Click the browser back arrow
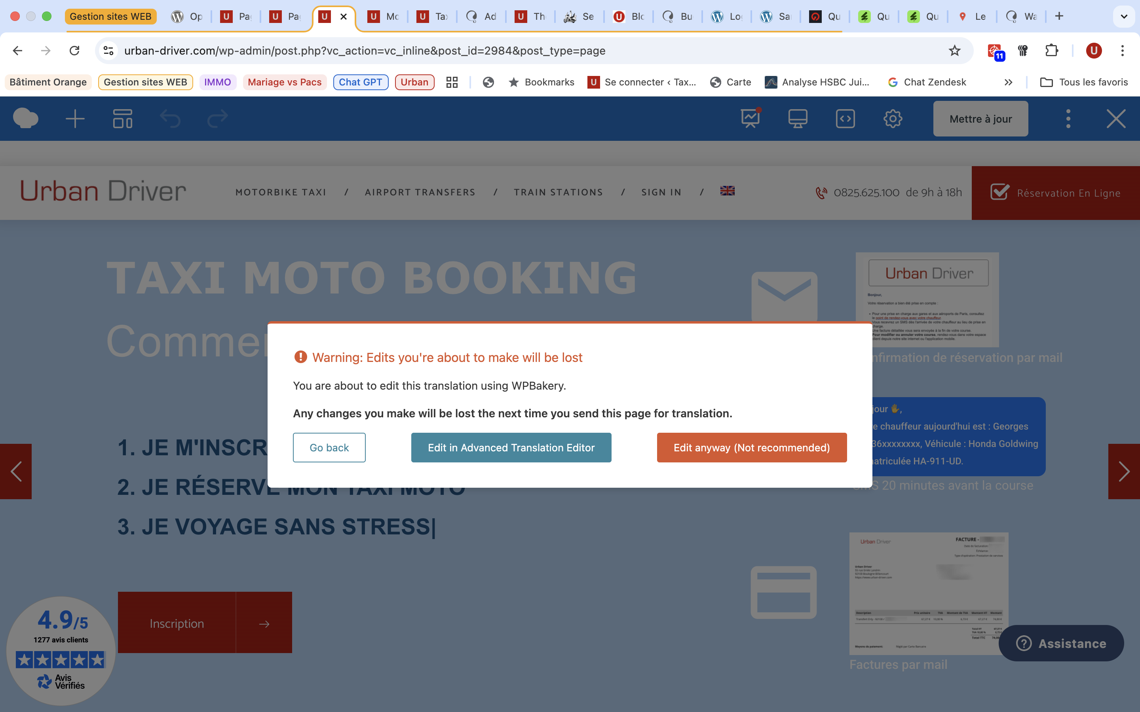This screenshot has height=712, width=1140. (x=17, y=50)
